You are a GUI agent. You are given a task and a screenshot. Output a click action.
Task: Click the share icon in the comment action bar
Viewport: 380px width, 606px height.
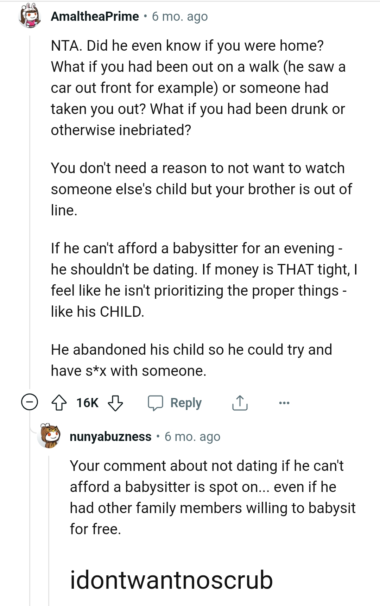point(240,403)
